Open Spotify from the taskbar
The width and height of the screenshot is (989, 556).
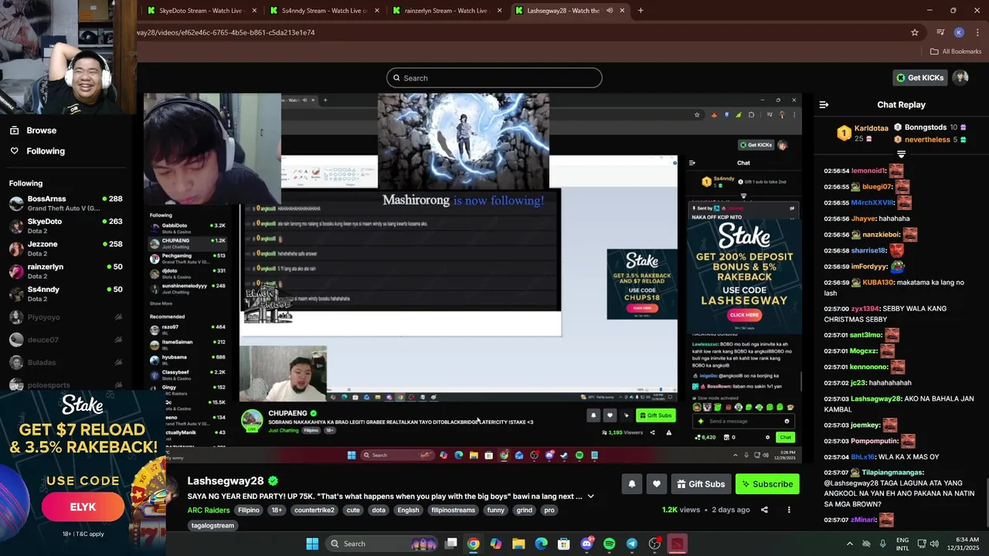point(609,544)
